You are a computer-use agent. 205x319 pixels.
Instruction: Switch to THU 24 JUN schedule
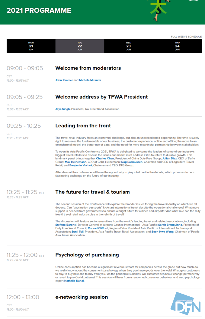[x=177, y=46]
